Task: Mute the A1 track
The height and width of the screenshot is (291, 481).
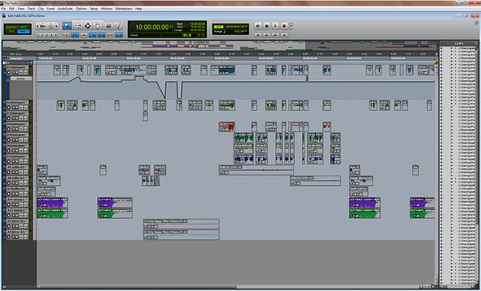Action: click(17, 72)
